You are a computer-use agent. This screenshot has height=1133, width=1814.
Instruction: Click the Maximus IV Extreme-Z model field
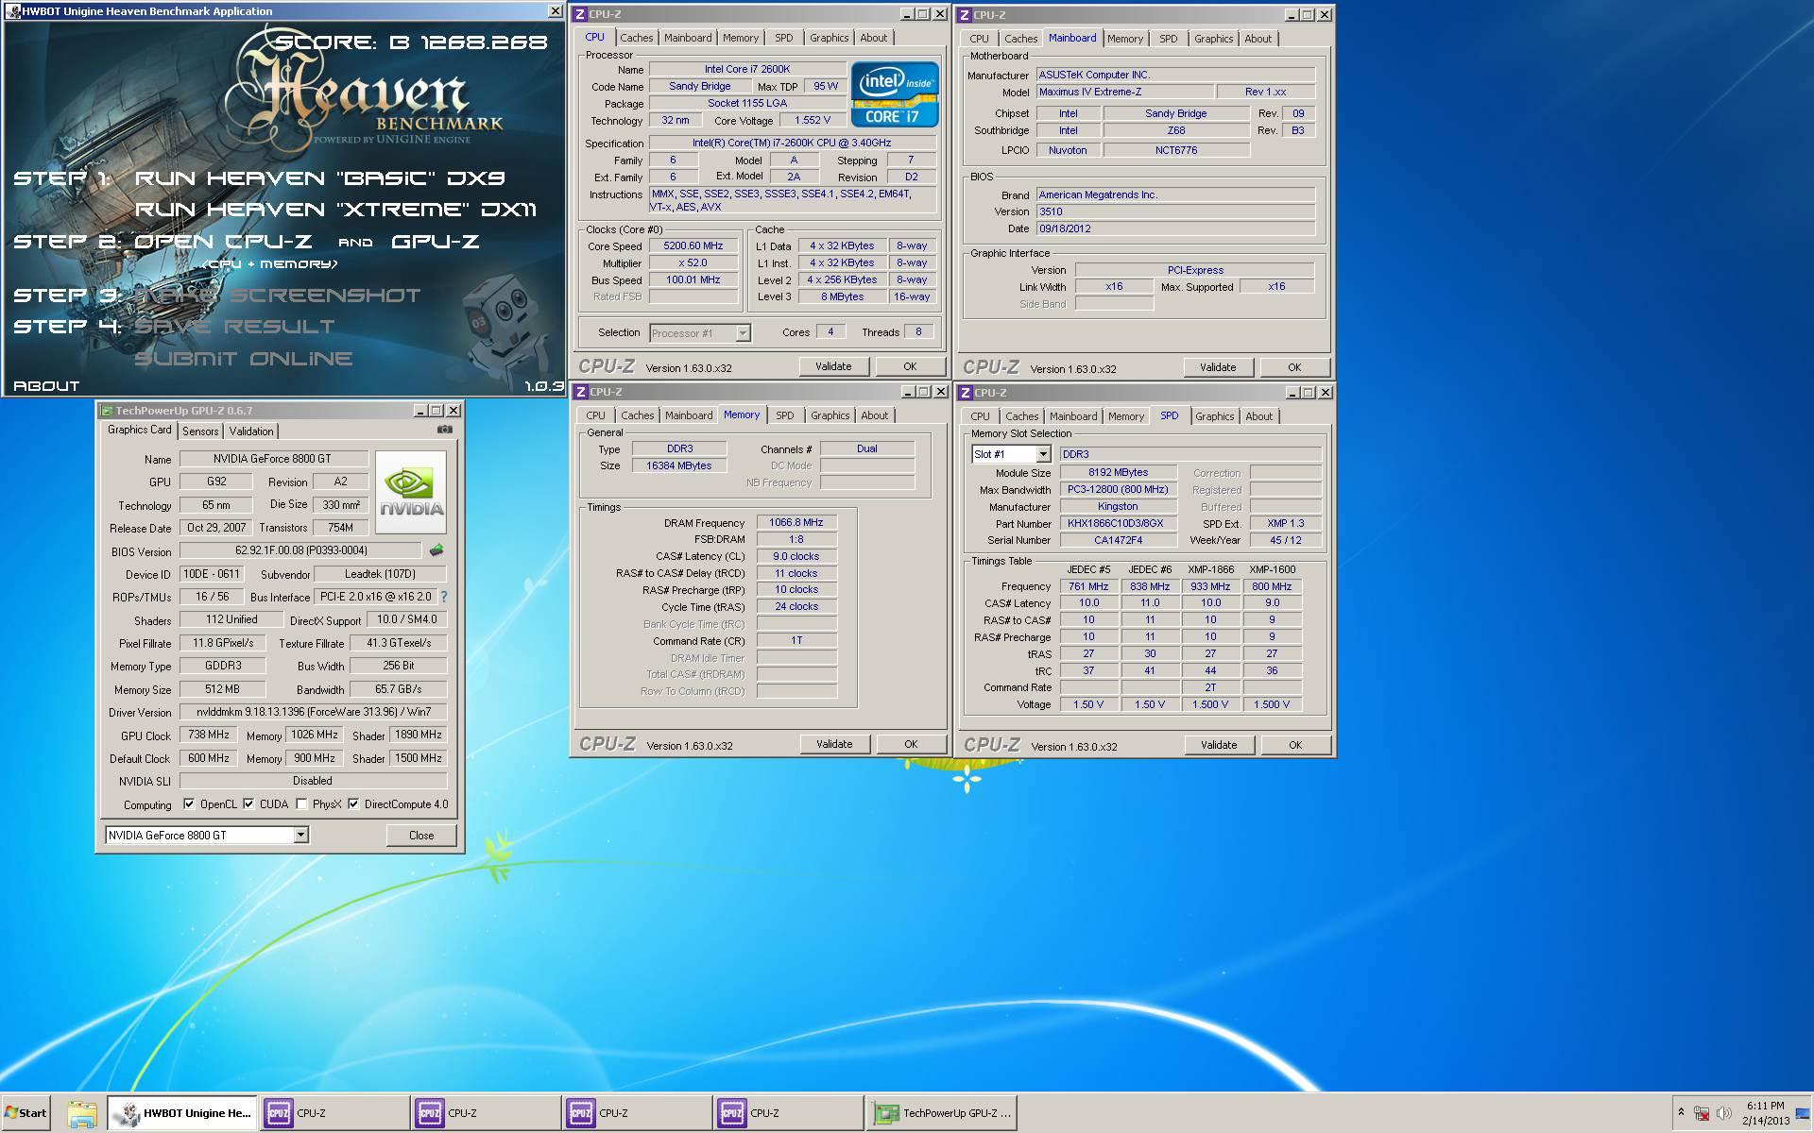(x=1124, y=92)
